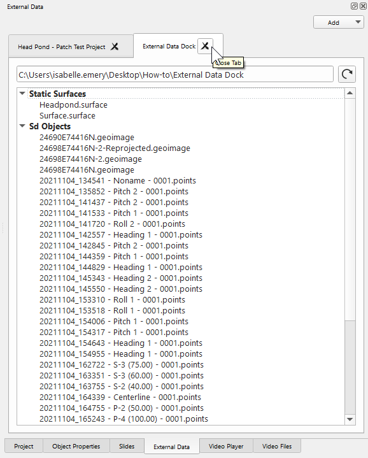
Task: Click the refresh folder icon
Action: tap(347, 74)
